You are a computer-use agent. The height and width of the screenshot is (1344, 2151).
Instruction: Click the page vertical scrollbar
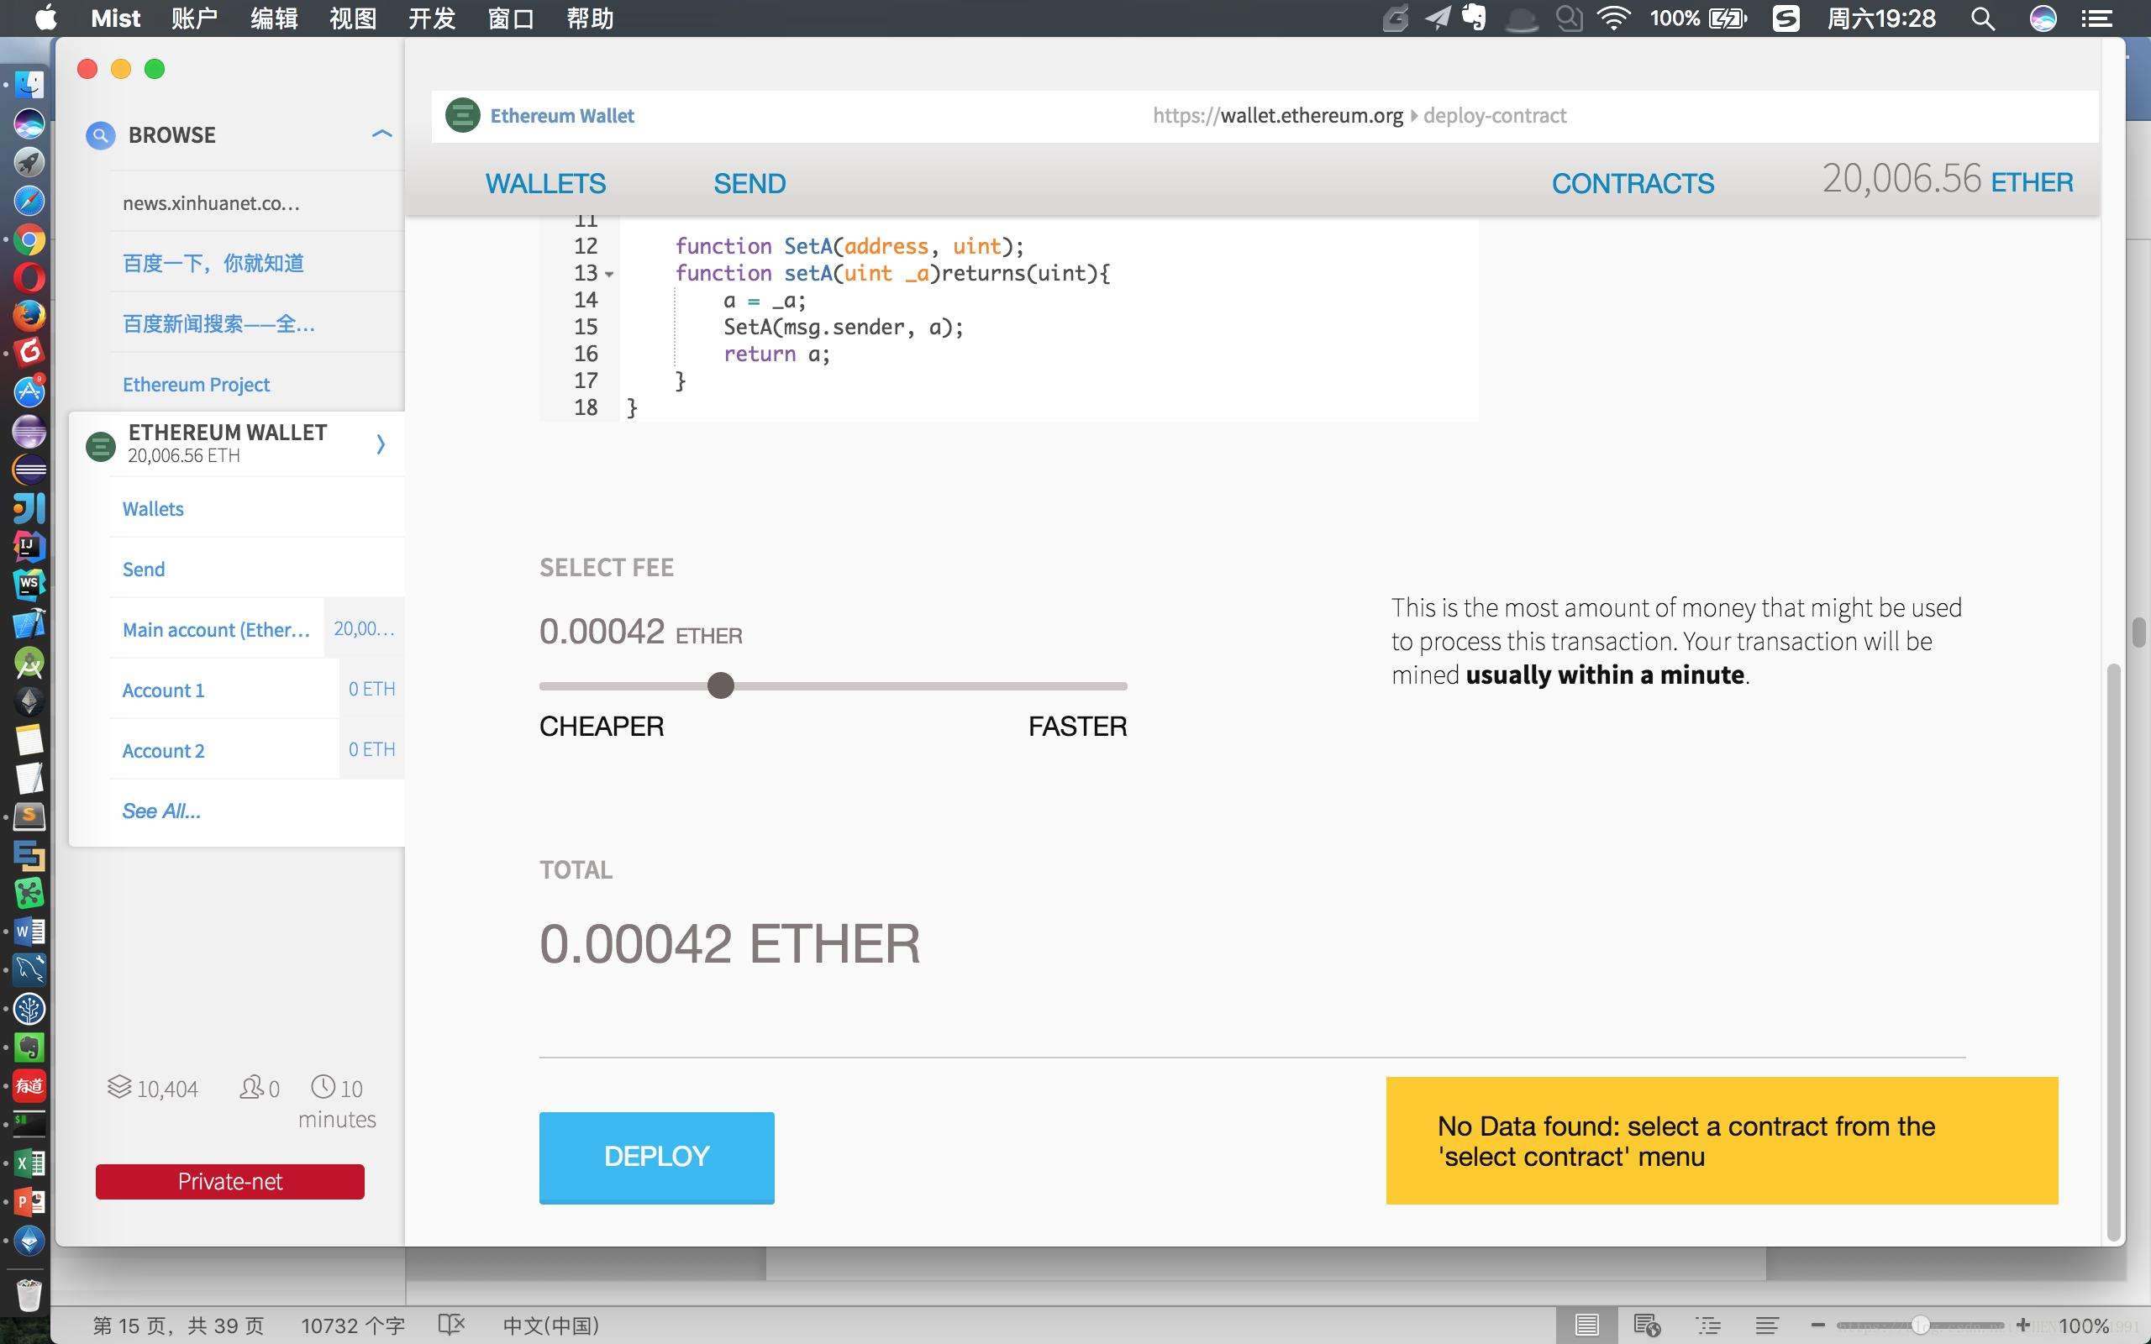pyautogui.click(x=2114, y=951)
